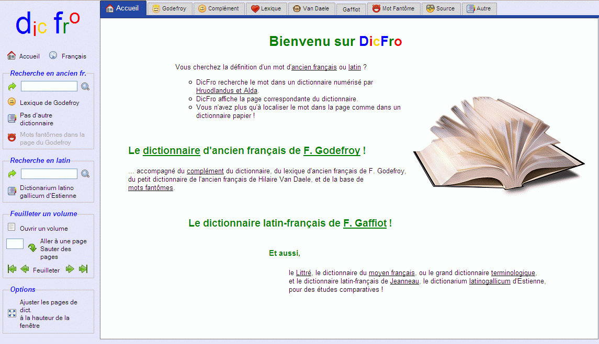The height and width of the screenshot is (344, 599).
Task: Click the Ouvrir un volume option
Action: (43, 229)
